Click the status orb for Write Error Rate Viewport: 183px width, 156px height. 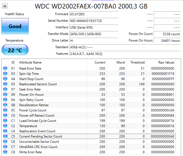pyautogui.click(x=5, y=152)
